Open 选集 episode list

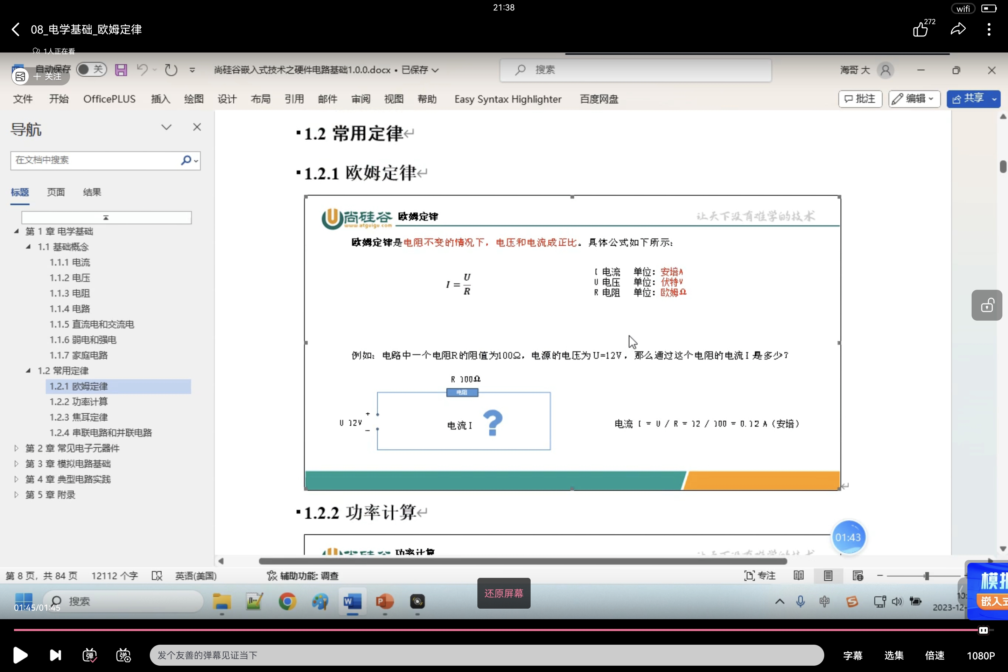click(894, 655)
